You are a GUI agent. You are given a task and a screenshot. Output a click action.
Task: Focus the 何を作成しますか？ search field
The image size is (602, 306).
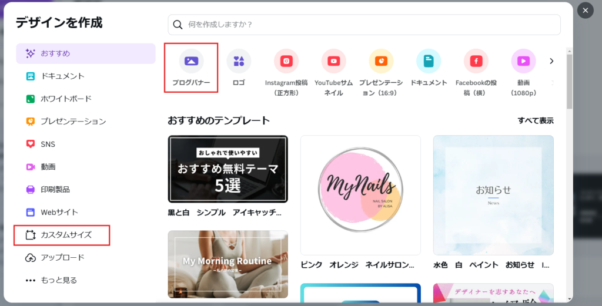click(364, 25)
